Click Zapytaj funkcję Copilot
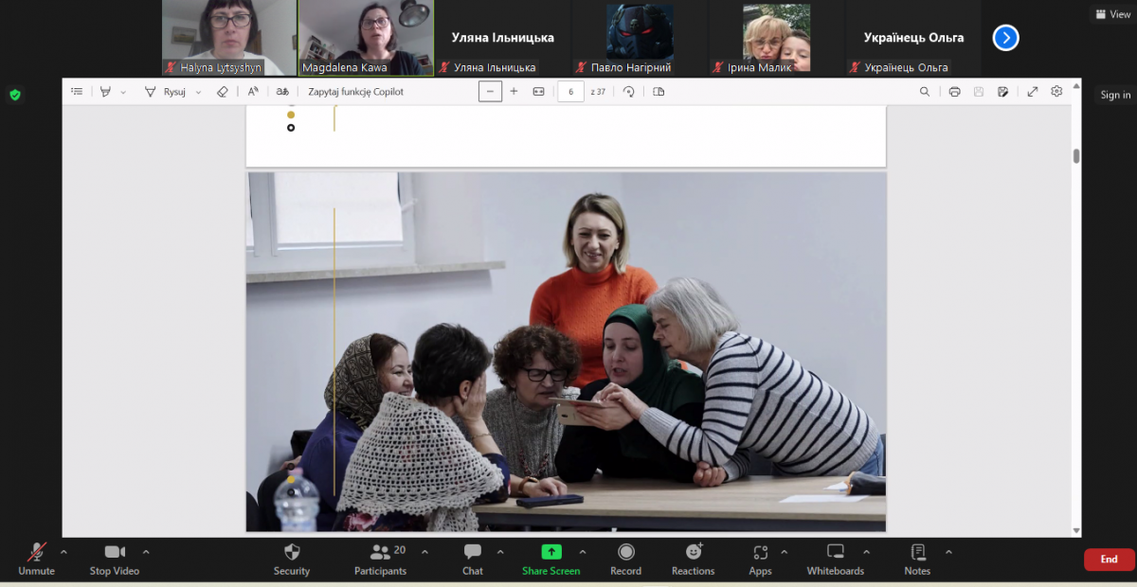 (x=355, y=92)
